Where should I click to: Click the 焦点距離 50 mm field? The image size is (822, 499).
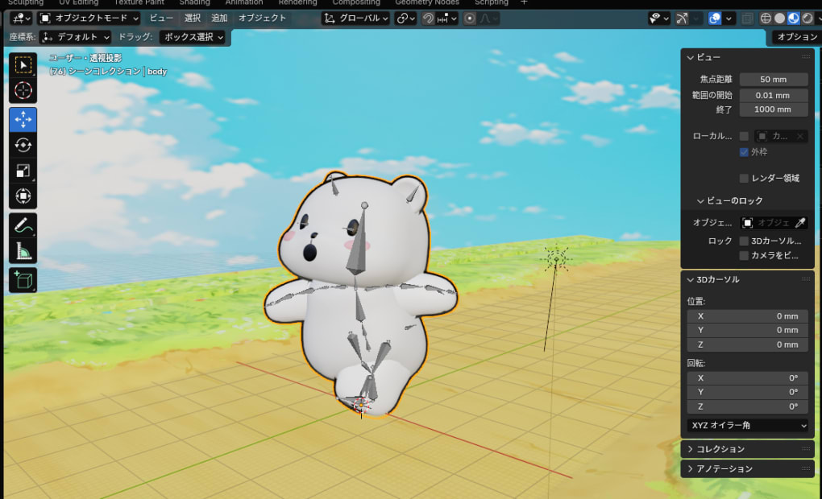774,80
